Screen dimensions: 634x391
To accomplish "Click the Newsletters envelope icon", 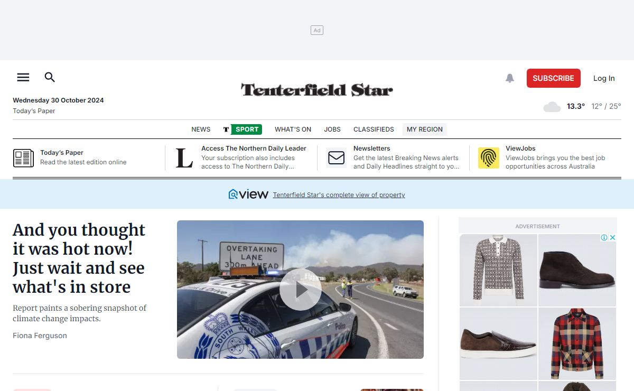I will point(337,158).
